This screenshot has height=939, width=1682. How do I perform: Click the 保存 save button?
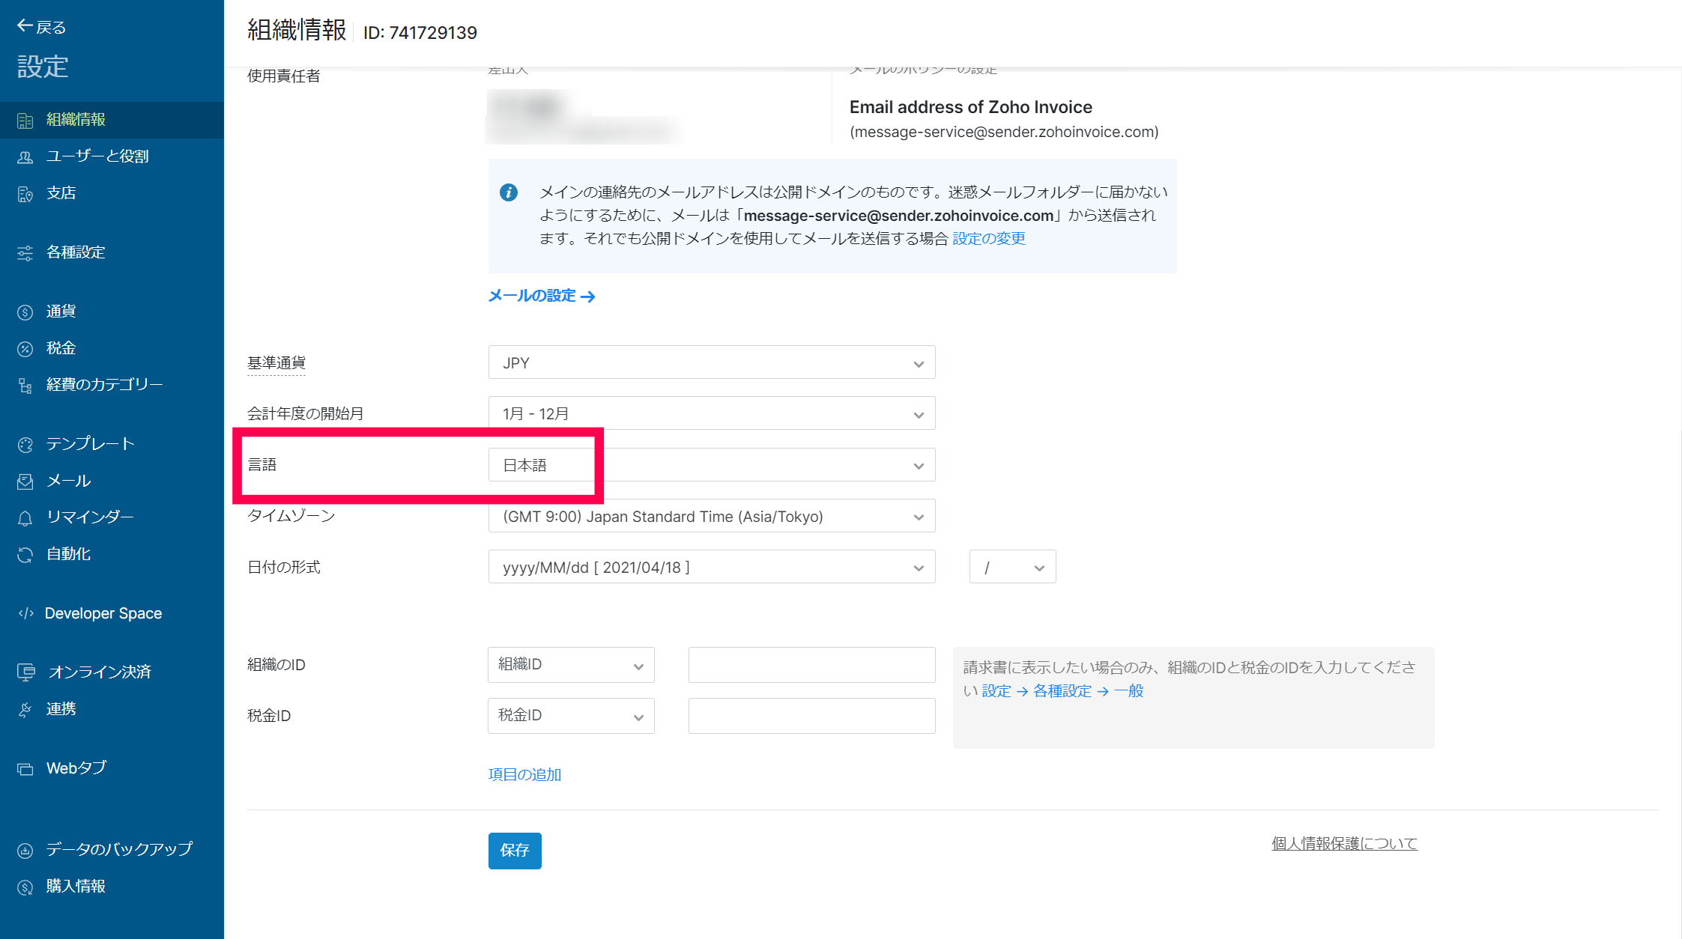click(x=514, y=851)
